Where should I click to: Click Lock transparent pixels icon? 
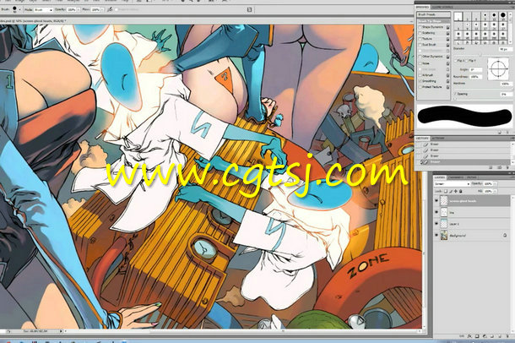coord(446,191)
